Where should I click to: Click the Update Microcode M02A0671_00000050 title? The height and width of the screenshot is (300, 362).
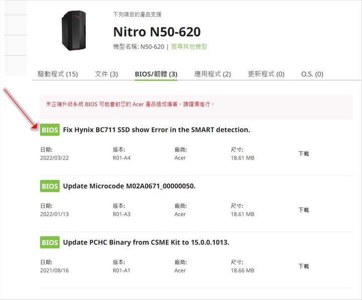129,186
